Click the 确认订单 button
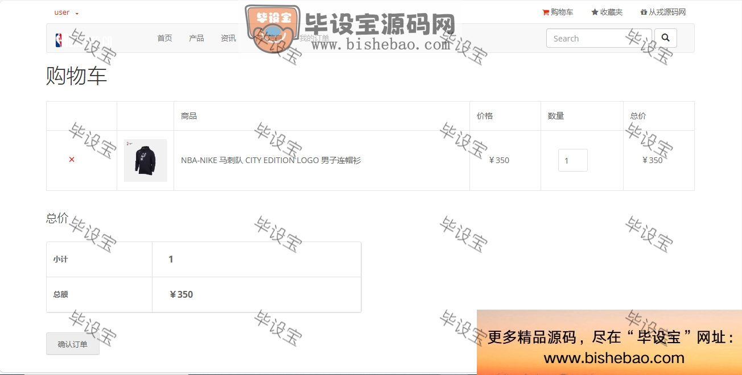Viewport: 742px width, 375px height. point(73,344)
